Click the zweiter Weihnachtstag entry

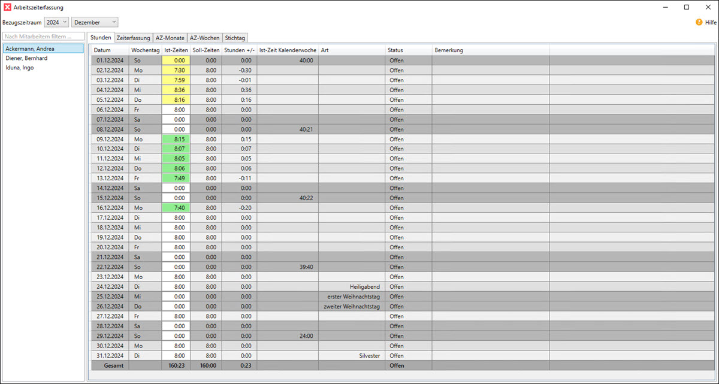click(x=352, y=306)
